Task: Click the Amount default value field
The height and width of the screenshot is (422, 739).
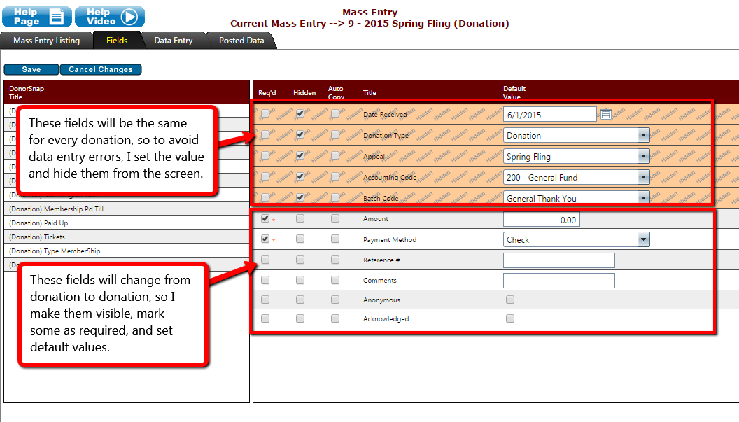Action: tap(541, 220)
